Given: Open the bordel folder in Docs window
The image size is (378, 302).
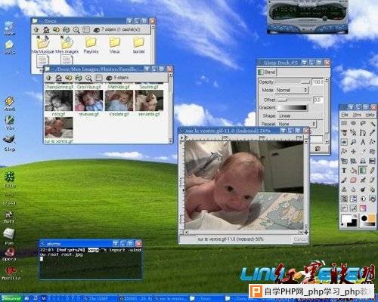Looking at the screenshot, I should tap(138, 45).
